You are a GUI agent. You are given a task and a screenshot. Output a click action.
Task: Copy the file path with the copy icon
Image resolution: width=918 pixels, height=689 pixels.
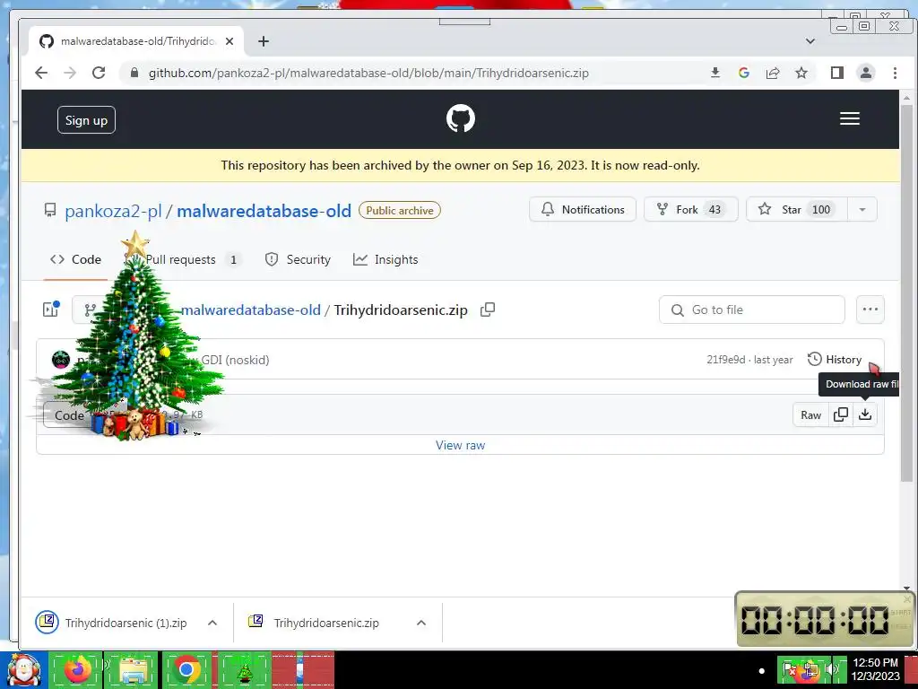point(487,310)
